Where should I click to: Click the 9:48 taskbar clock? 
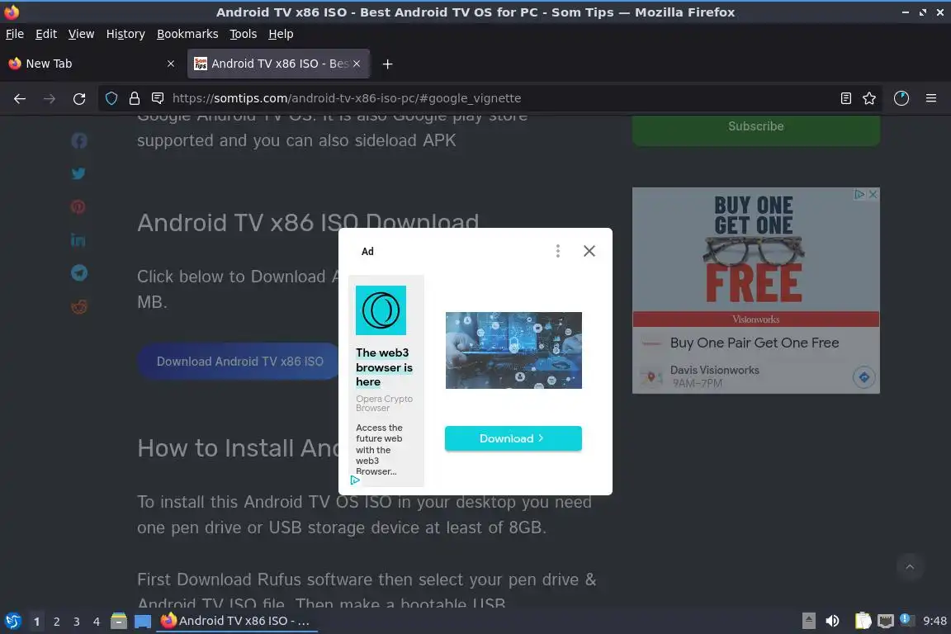click(934, 621)
